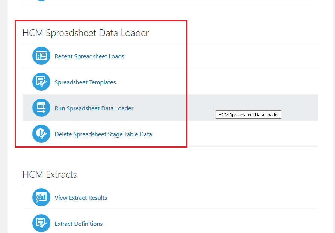This screenshot has height=233, width=335.
Task: Click the Extract Definitions pencil icon
Action: [41, 223]
